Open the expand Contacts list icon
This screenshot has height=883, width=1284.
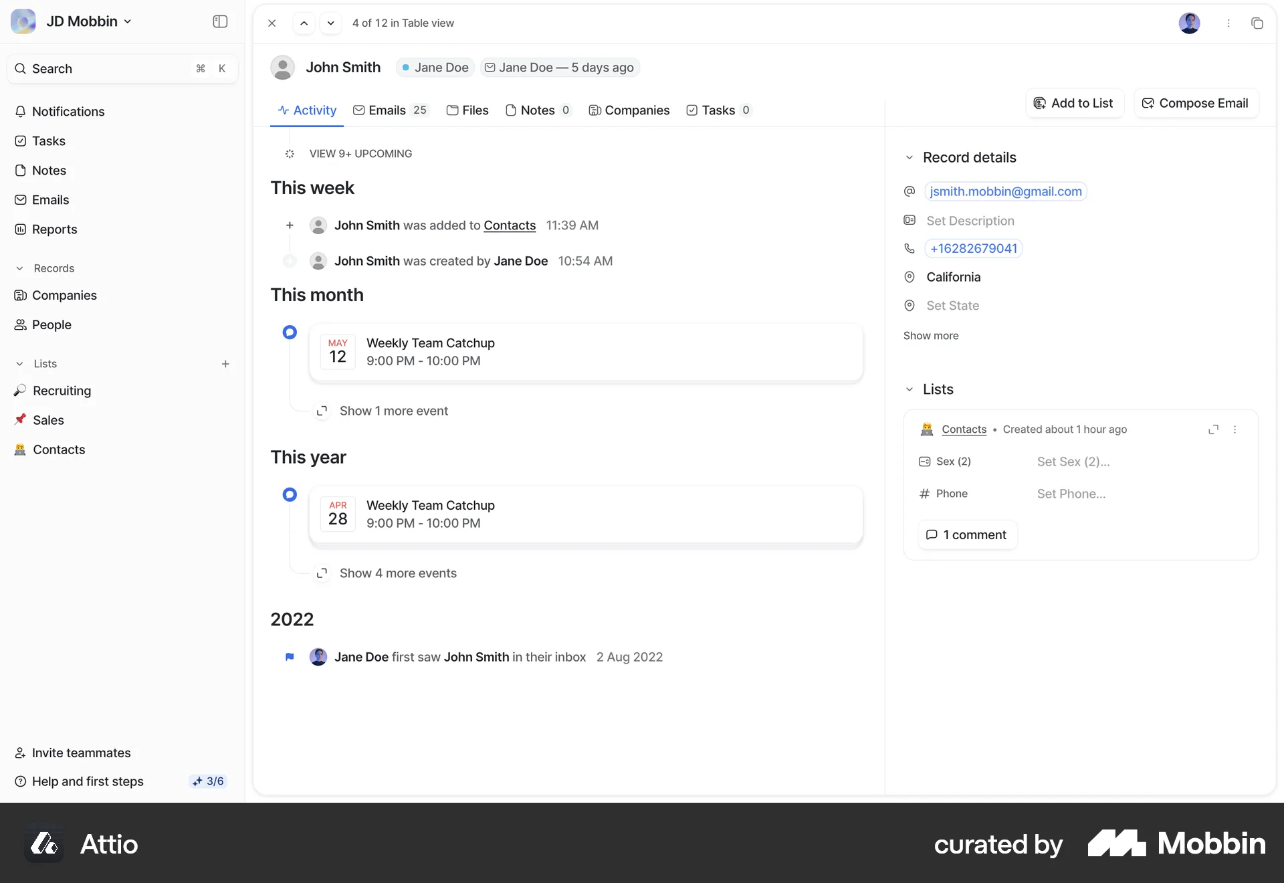(x=1212, y=429)
